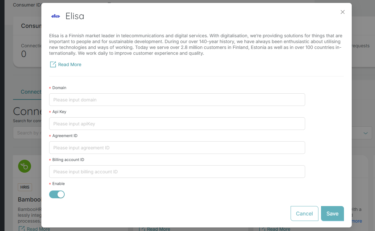This screenshot has height=231, width=375.
Task: Open Read More under the BambooHR card
Action: pyautogui.click(x=38, y=229)
